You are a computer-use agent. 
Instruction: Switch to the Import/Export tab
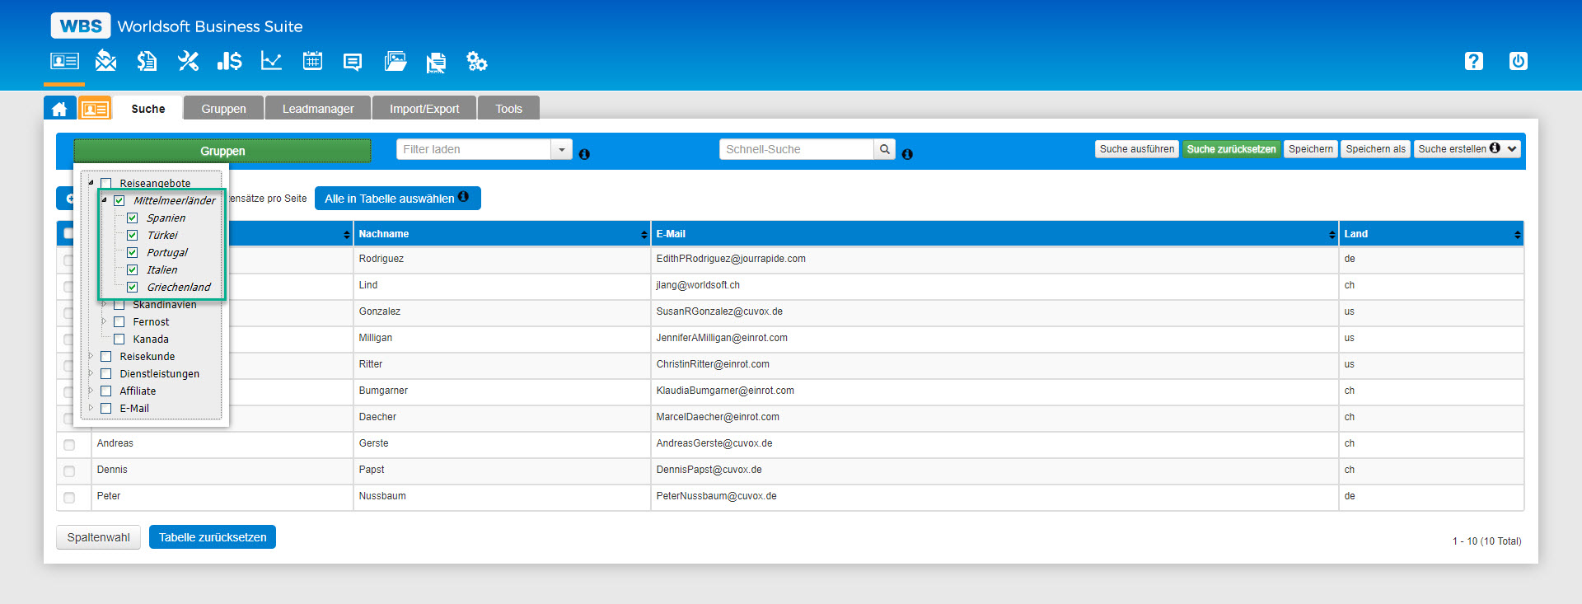(424, 109)
